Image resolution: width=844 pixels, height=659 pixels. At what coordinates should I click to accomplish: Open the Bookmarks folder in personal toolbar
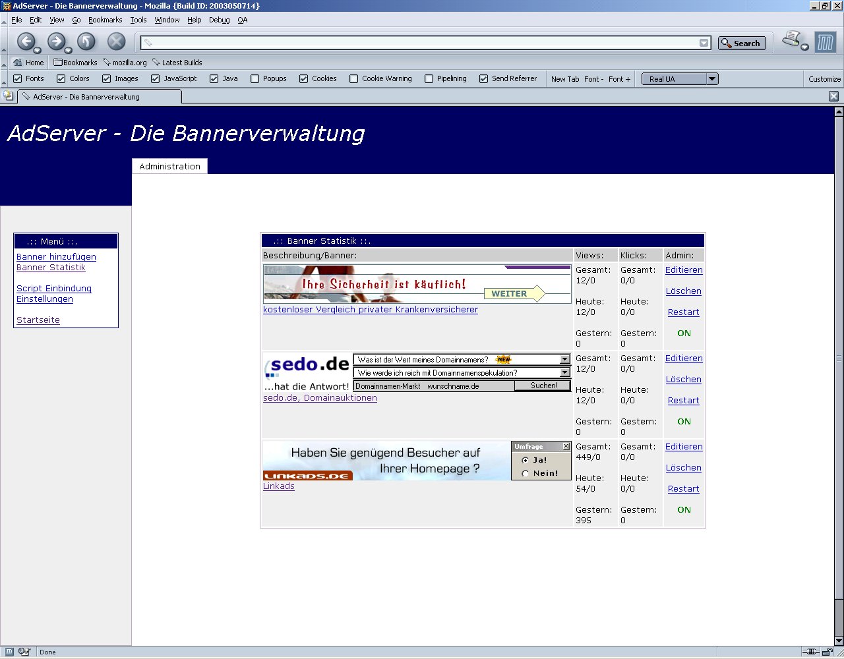75,63
